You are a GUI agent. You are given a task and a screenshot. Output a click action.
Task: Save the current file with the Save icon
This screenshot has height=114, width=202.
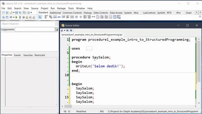point(16,13)
